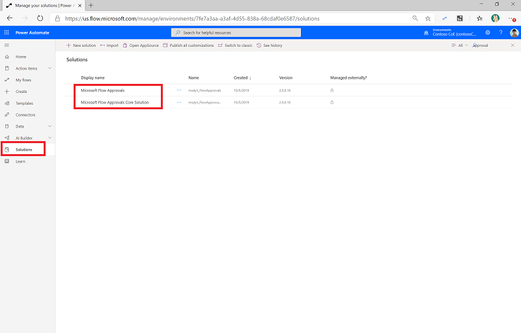The width and height of the screenshot is (521, 333).
Task: Open the app launcher waffle icon
Action: [x=7, y=33]
